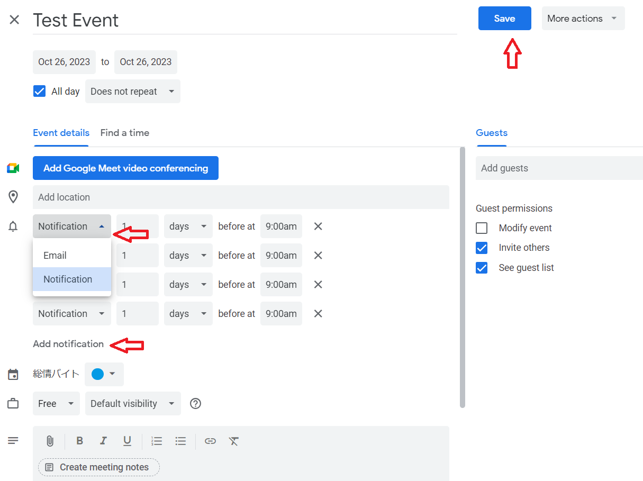Insert a numbered list in the description

click(x=157, y=441)
